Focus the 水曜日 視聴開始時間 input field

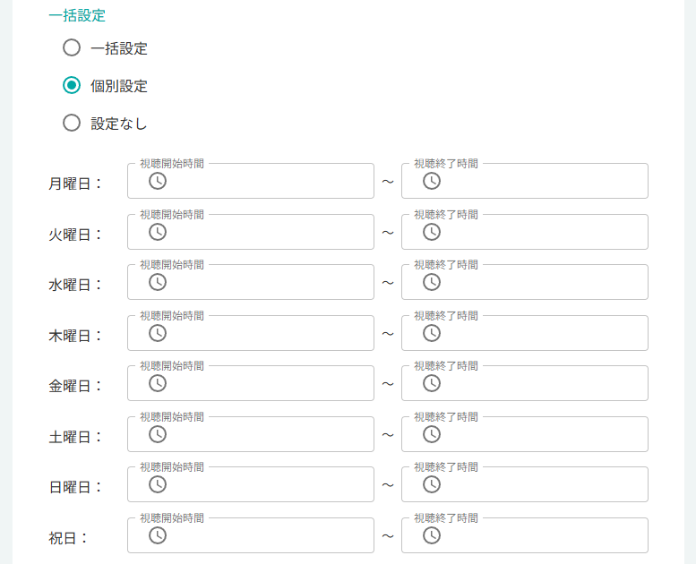pos(251,282)
